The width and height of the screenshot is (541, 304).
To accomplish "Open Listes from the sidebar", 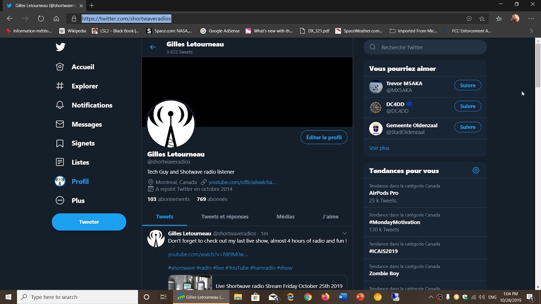I will click(x=72, y=162).
